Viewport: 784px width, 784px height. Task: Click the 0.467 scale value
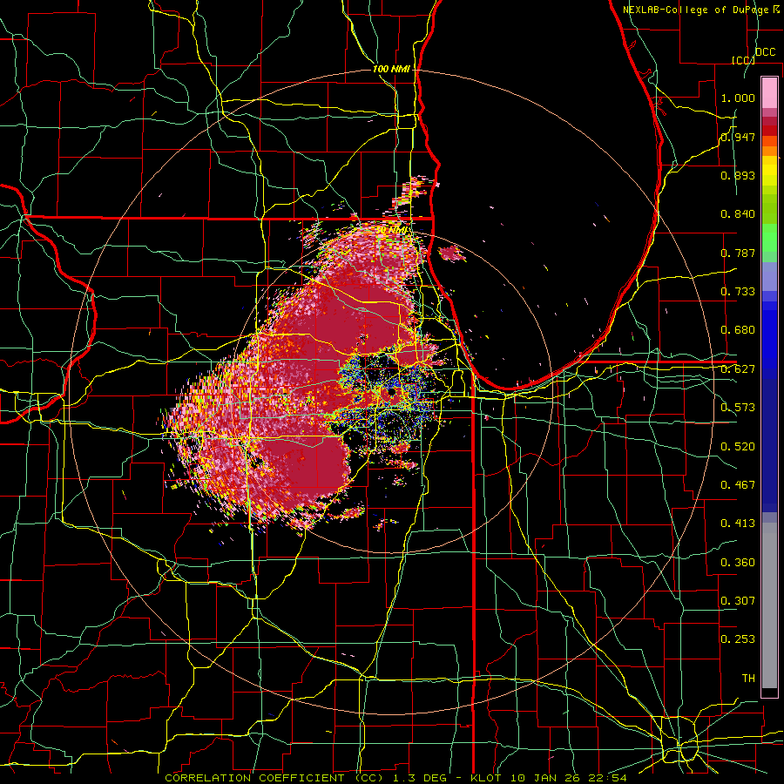(738, 485)
